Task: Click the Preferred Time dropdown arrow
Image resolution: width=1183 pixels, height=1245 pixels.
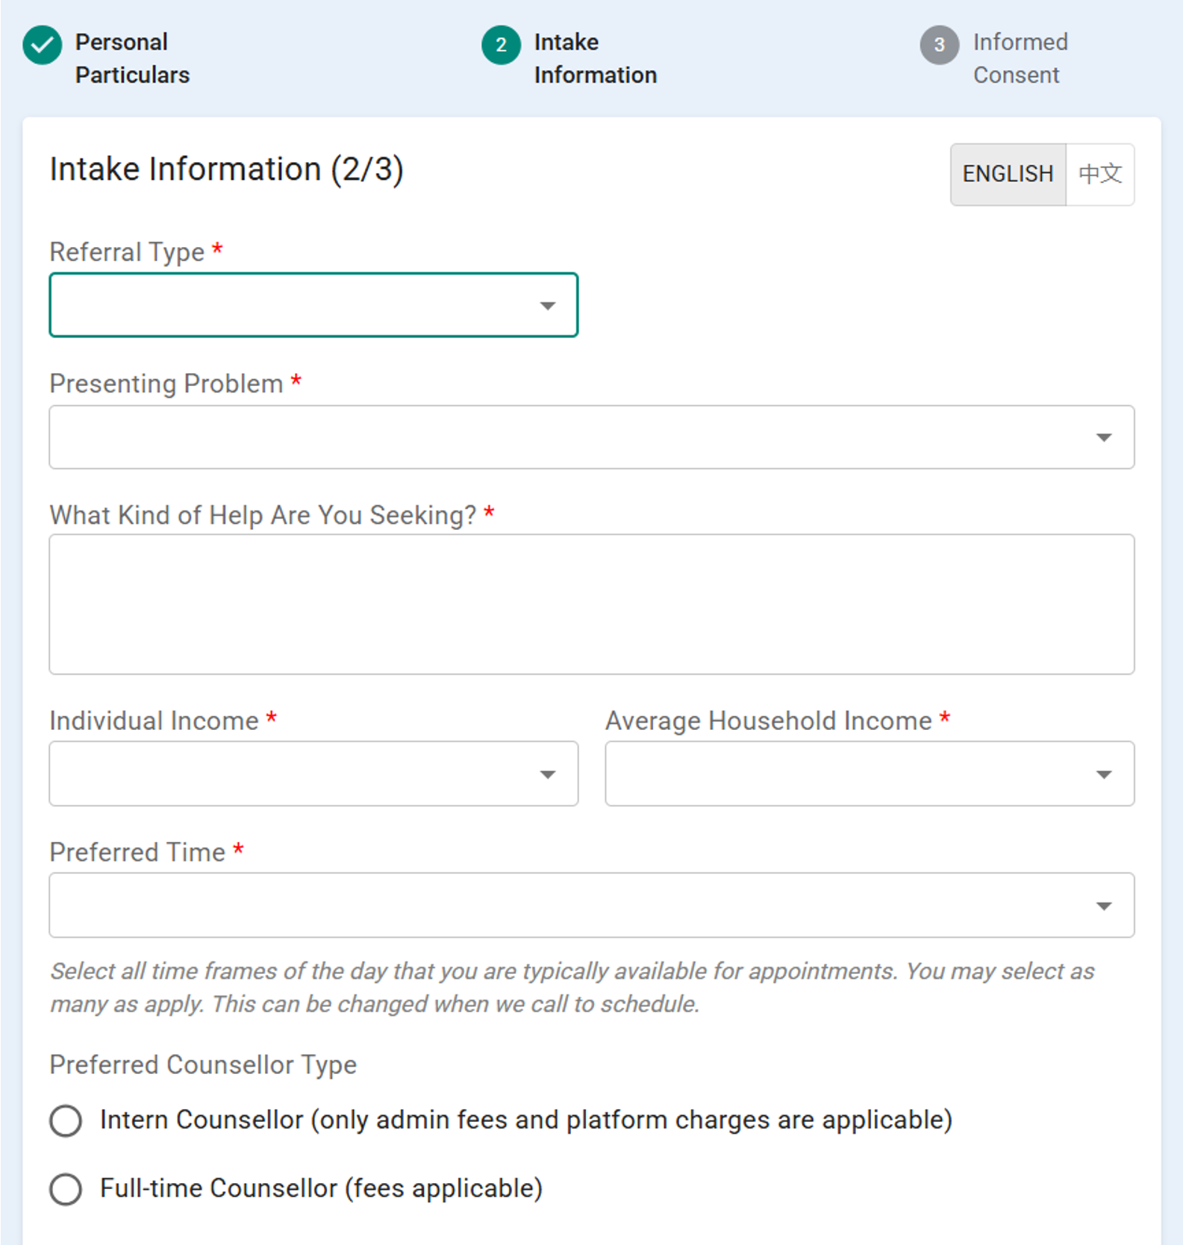Action: point(1103,906)
